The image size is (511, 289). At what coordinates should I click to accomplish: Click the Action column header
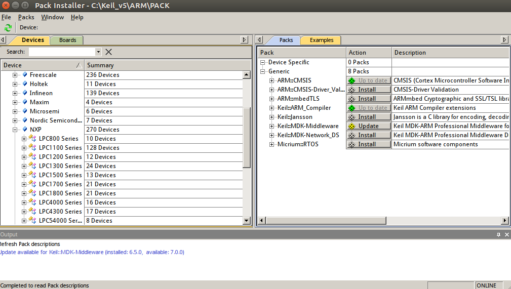click(x=369, y=53)
